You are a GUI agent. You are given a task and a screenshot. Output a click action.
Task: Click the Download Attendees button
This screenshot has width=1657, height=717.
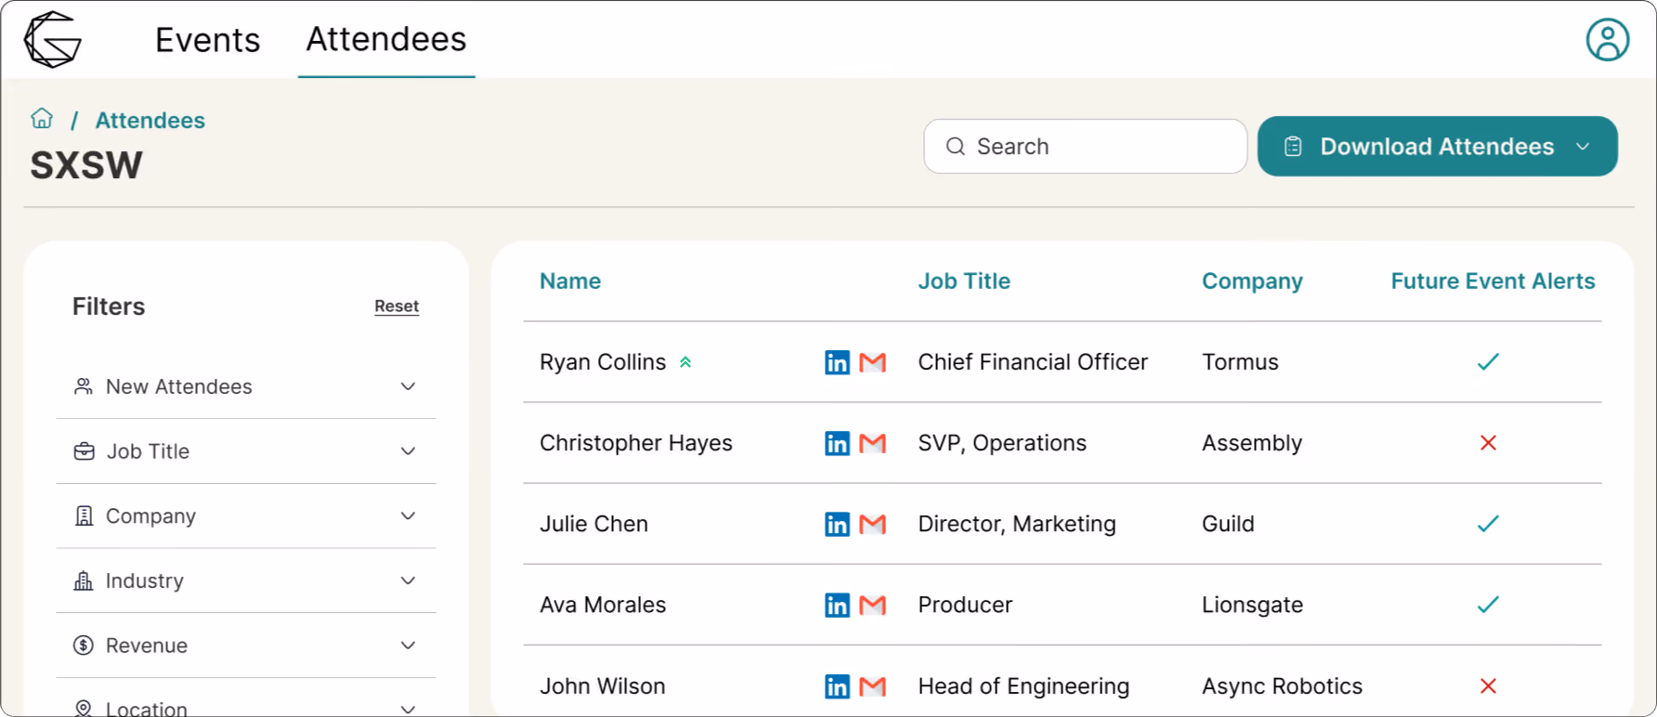click(x=1437, y=146)
